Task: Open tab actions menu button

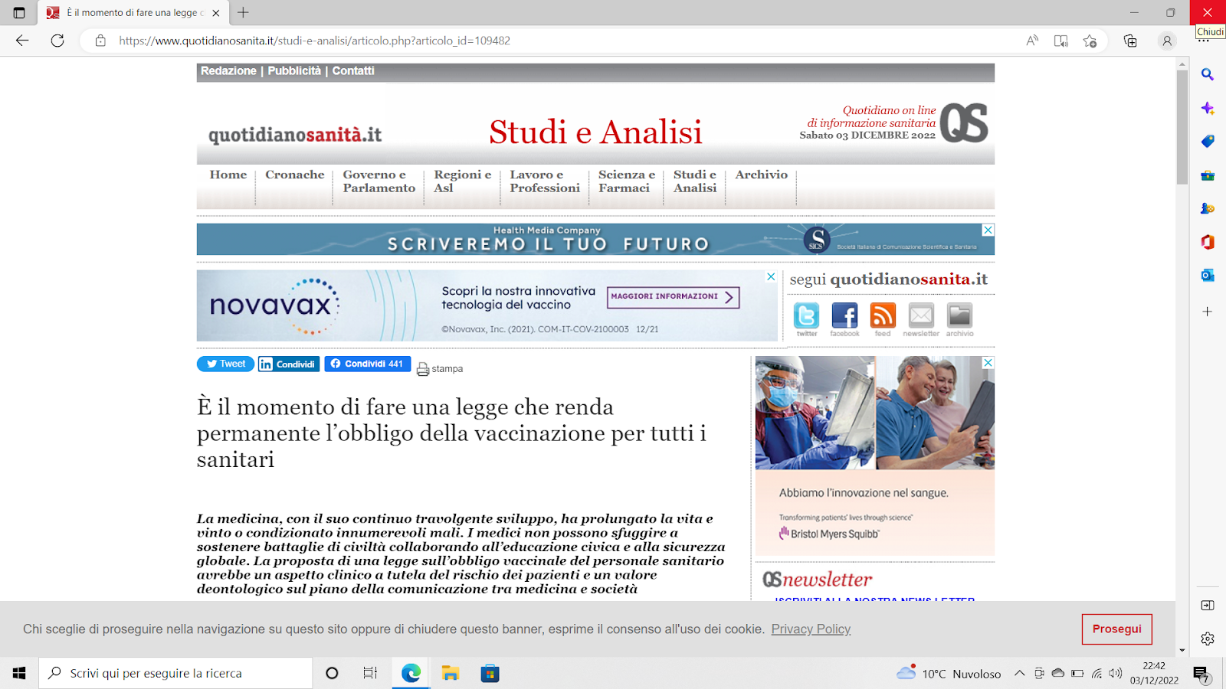Action: click(19, 12)
